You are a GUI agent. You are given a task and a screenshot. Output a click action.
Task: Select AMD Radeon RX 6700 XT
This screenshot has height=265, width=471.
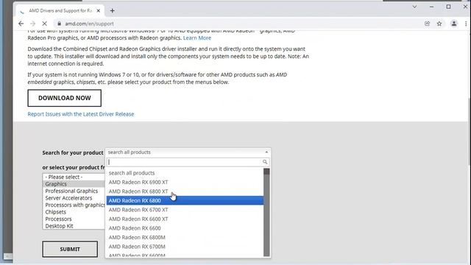click(185, 210)
